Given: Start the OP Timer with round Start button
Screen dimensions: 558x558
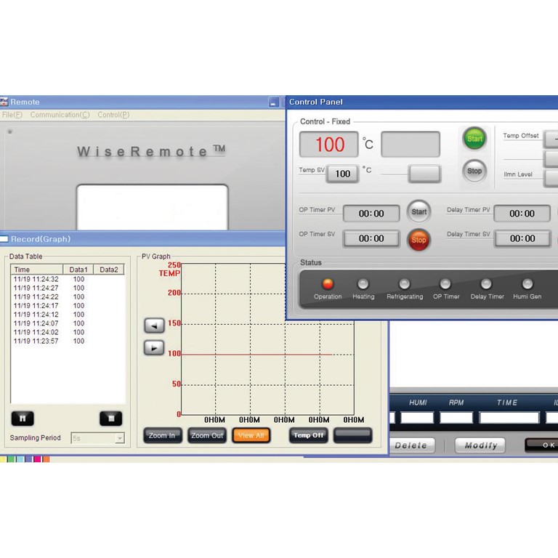Looking at the screenshot, I should pyautogui.click(x=418, y=212).
